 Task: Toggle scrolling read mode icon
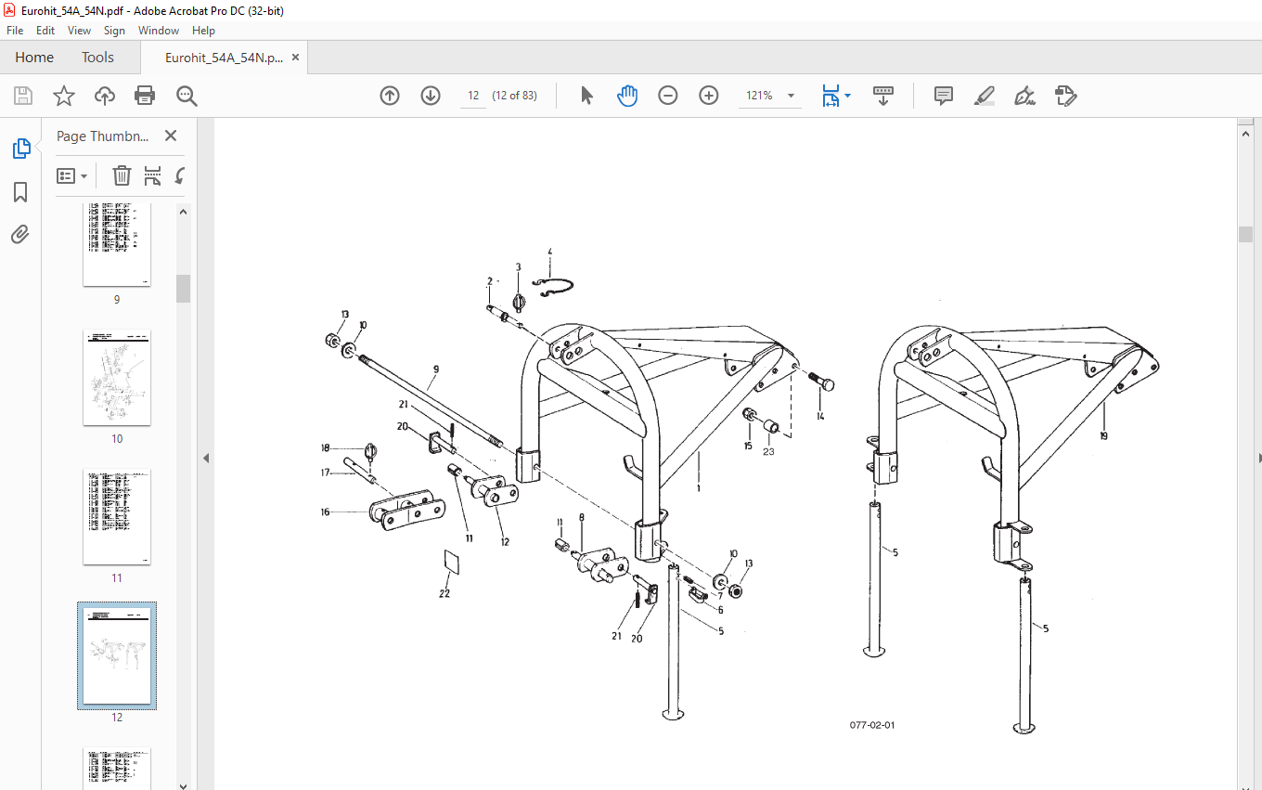tap(882, 96)
